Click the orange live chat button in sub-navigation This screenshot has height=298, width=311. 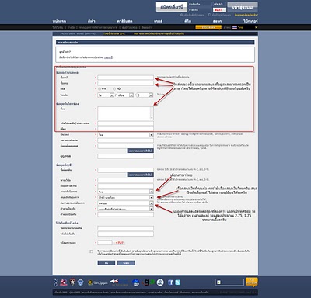(x=208, y=27)
